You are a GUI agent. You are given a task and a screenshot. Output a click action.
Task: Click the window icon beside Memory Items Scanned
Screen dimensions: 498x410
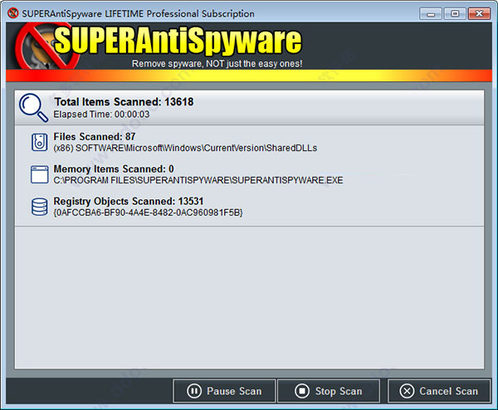(x=39, y=174)
